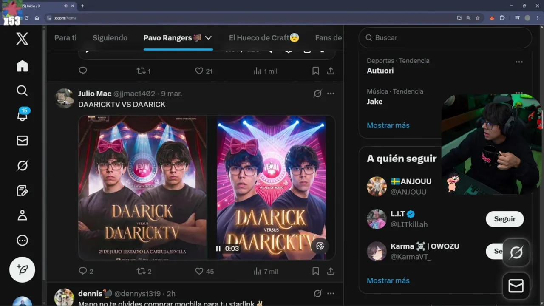Screen dimensions: 544x306
Task: Bookmark page with star icon
Action: coord(478,18)
